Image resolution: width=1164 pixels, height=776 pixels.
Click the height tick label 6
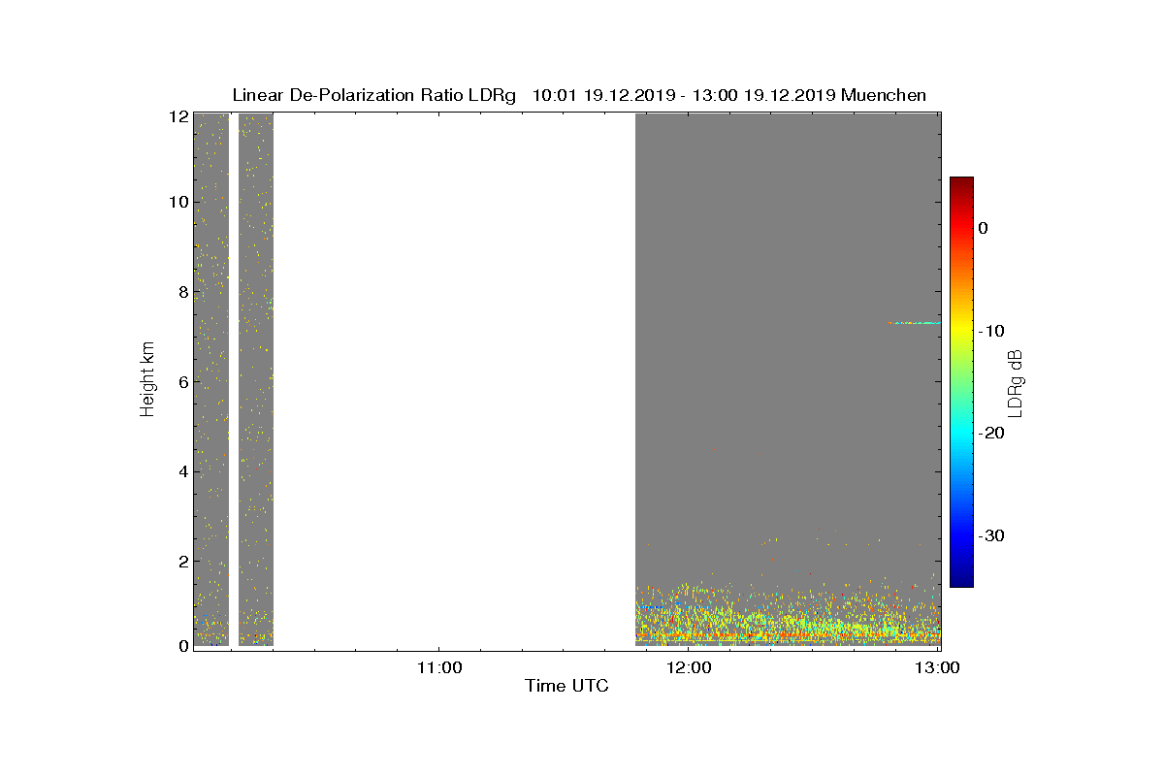click(181, 382)
